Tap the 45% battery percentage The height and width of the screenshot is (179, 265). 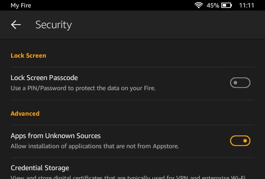coord(213,5)
